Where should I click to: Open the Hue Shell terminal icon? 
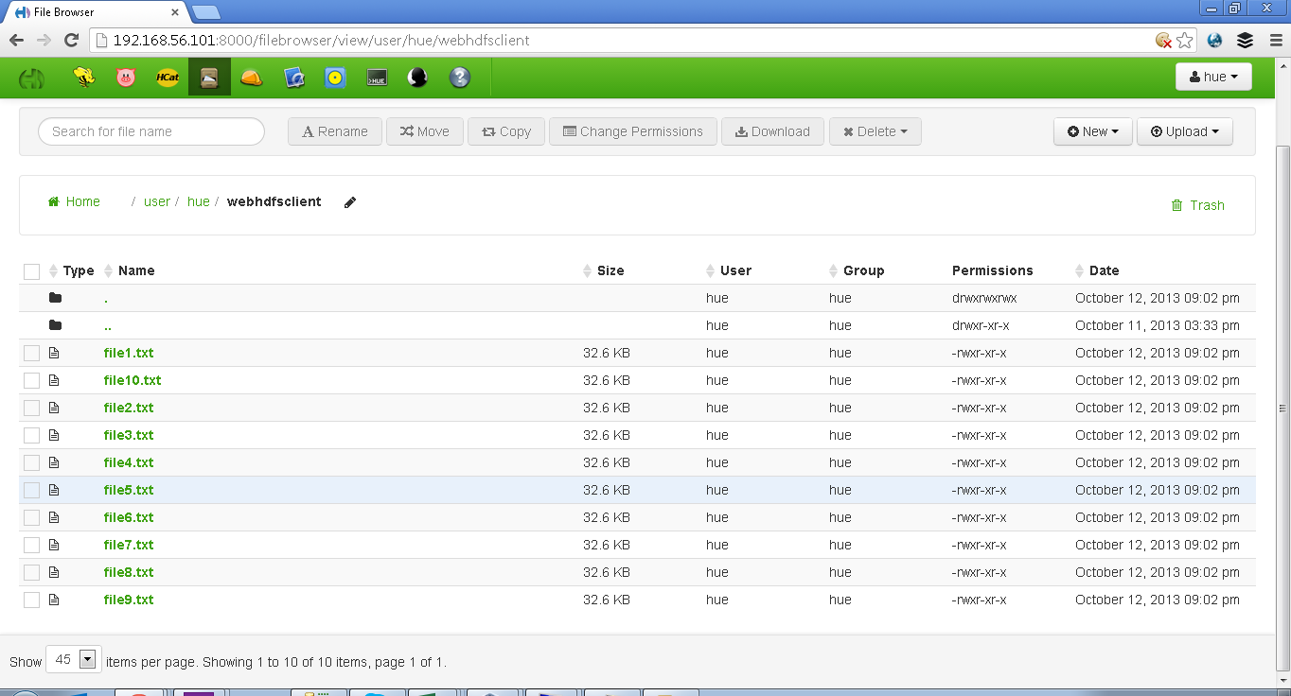[377, 78]
